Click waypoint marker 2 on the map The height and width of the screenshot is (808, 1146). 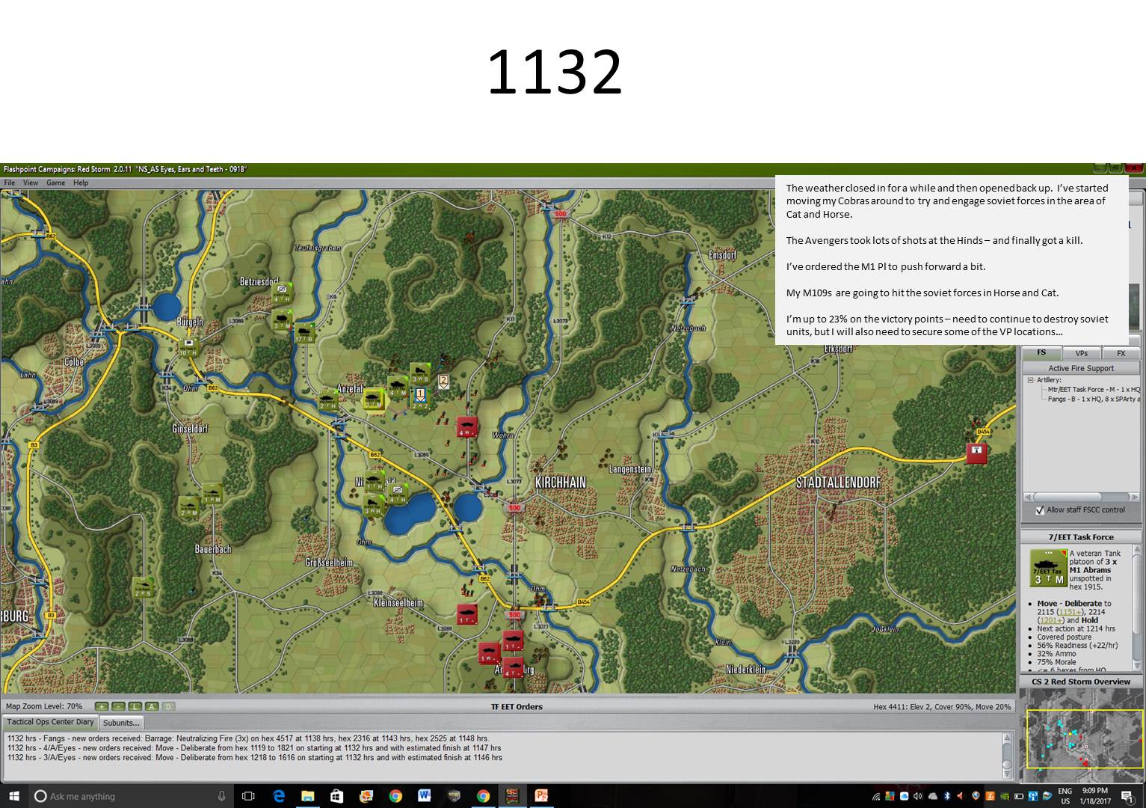click(443, 381)
